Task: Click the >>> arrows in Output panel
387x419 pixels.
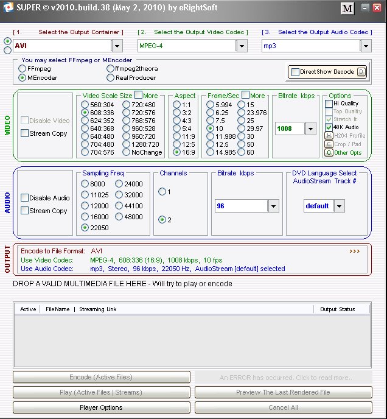Action: [354, 251]
